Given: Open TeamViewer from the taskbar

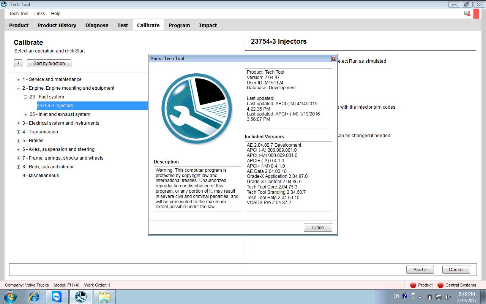Looking at the screenshot, I should point(57,296).
